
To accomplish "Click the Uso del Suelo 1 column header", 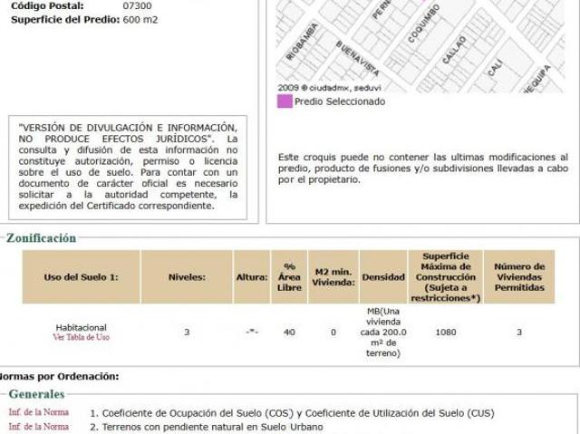I will [x=81, y=277].
